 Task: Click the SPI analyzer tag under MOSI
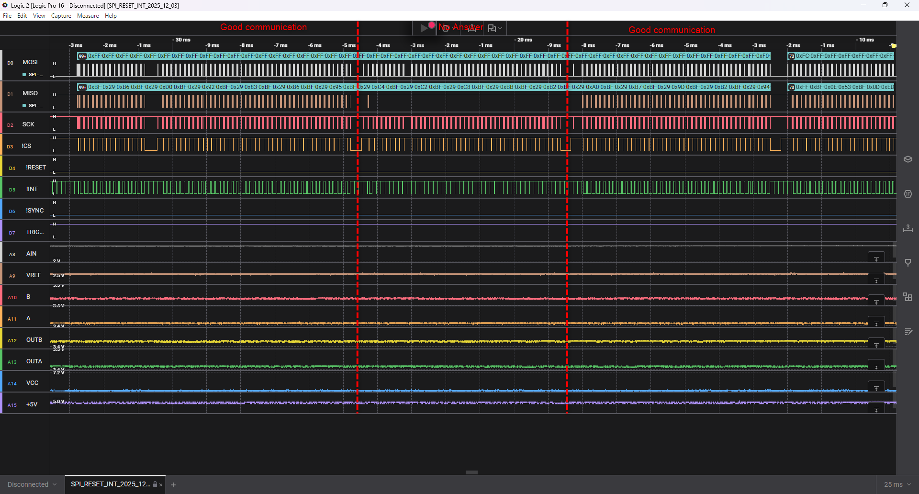point(33,75)
